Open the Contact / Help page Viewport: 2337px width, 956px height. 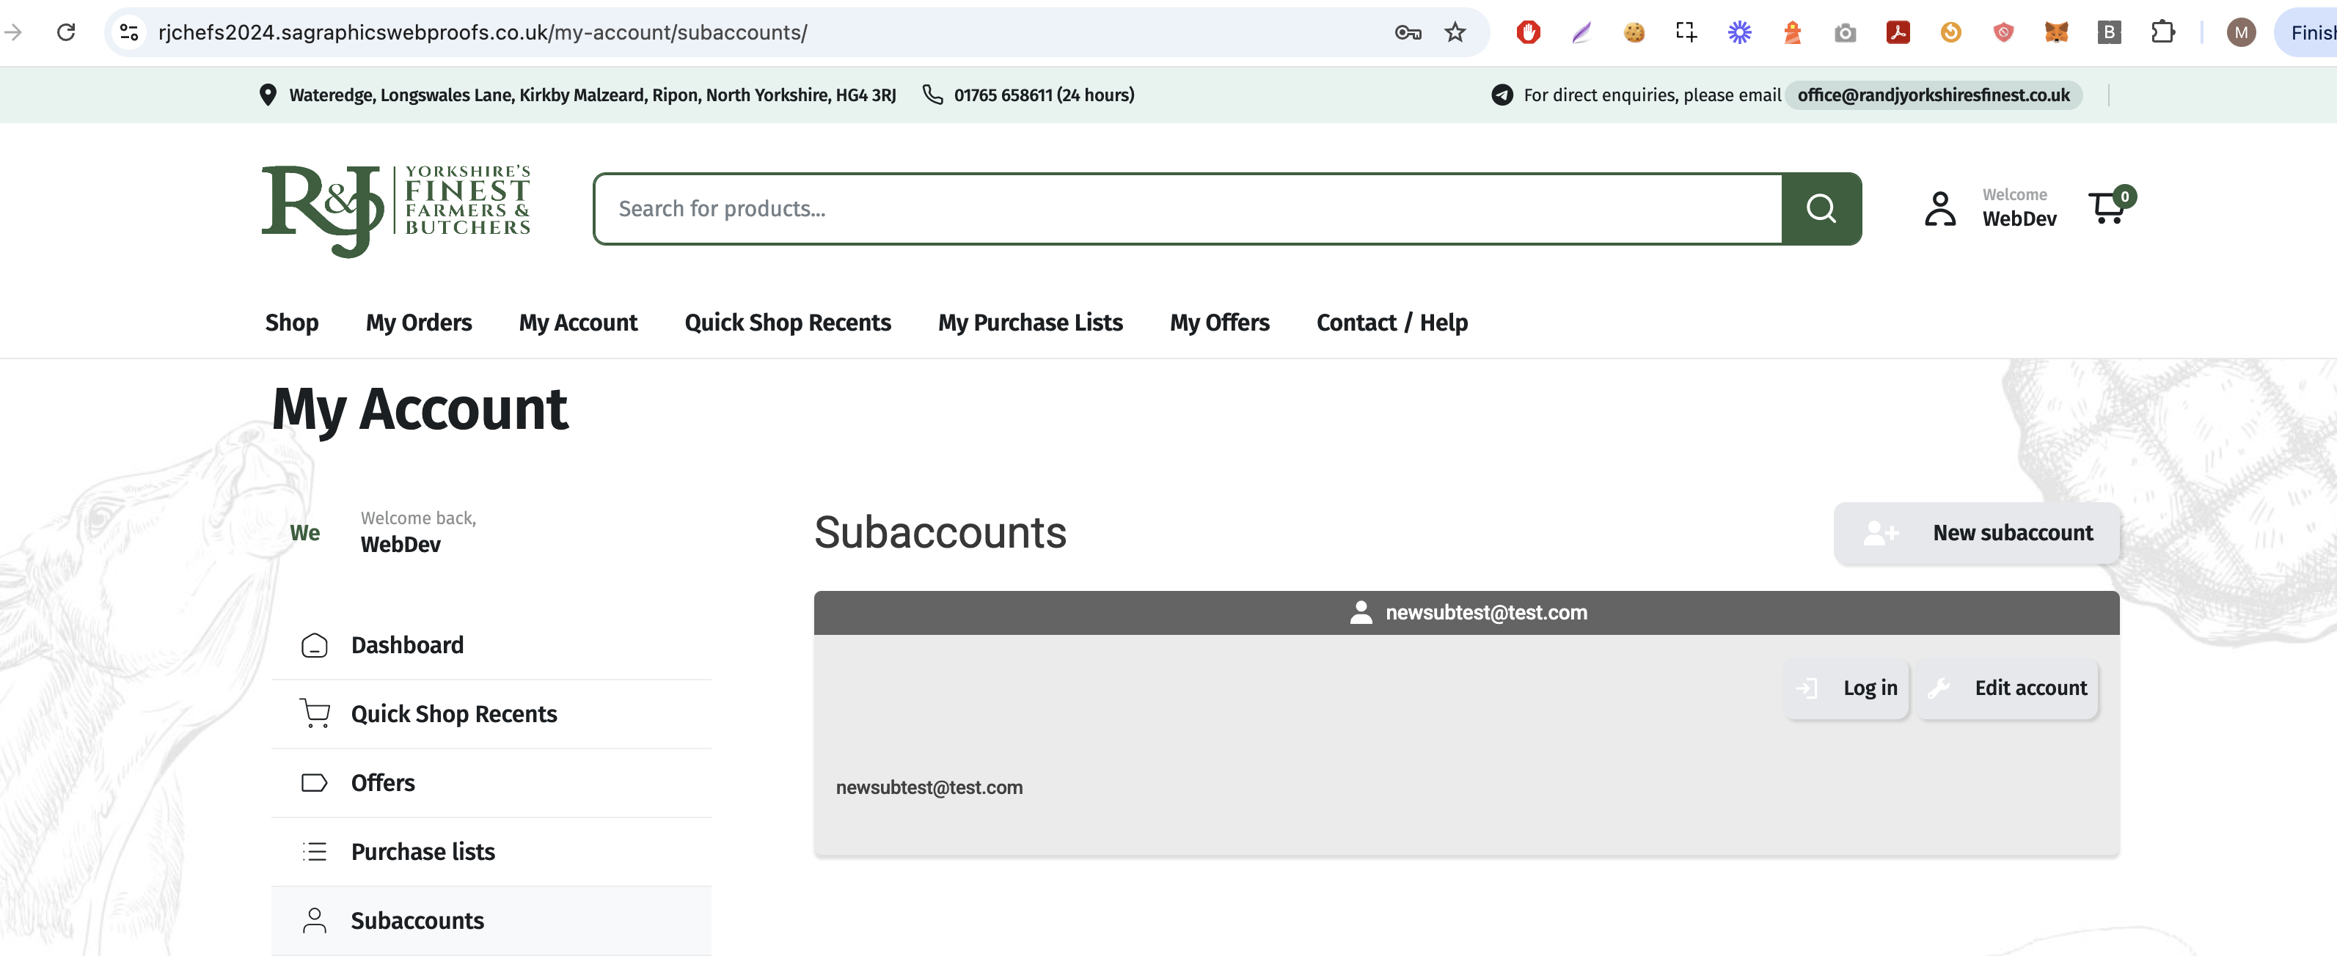coord(1391,323)
